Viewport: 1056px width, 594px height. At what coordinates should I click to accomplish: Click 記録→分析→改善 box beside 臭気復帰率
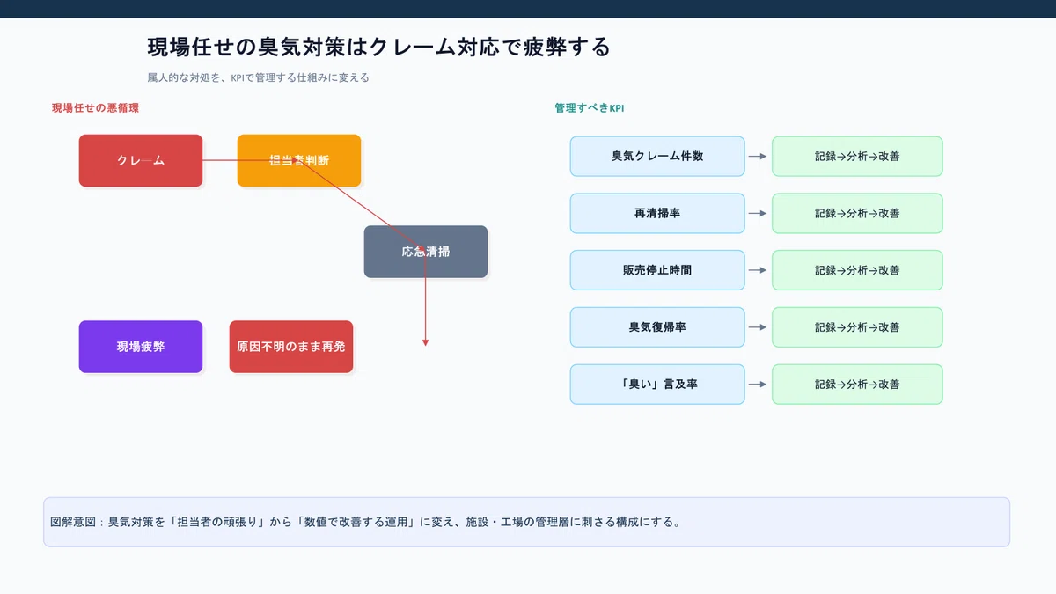[x=857, y=327]
